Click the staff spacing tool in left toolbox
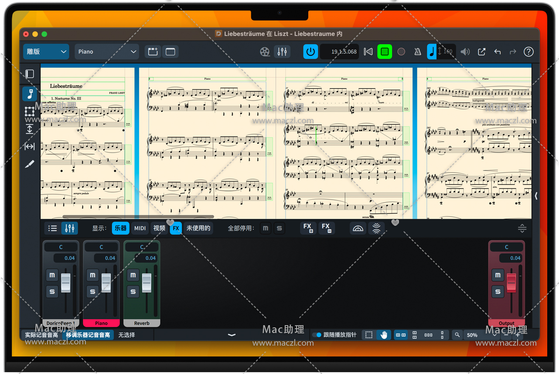559x374 pixels. tap(30, 129)
